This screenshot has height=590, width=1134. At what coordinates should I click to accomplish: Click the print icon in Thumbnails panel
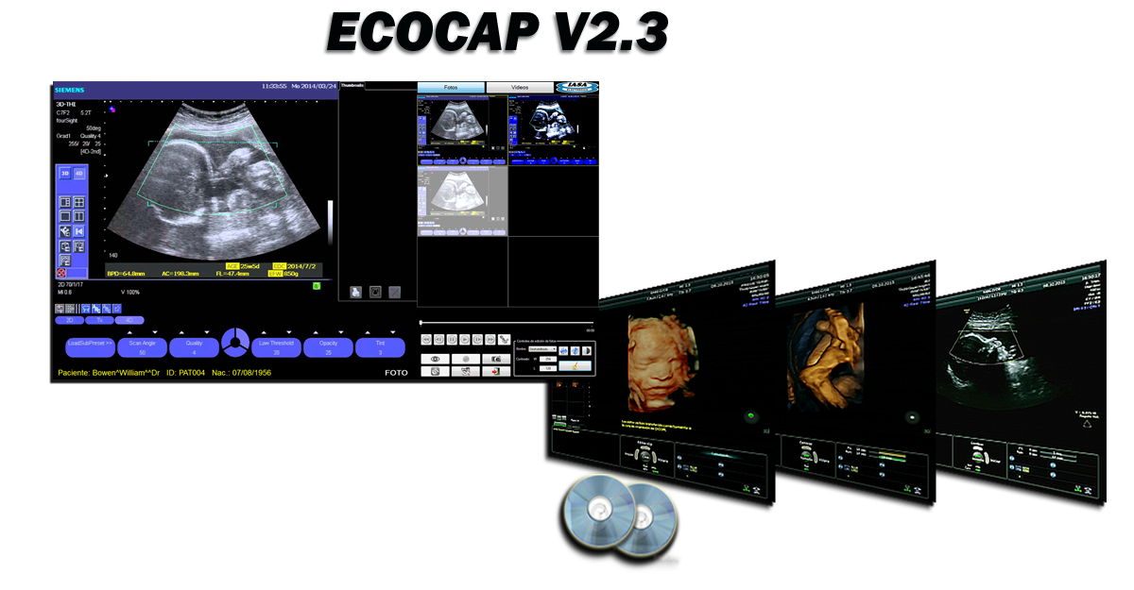pos(356,292)
